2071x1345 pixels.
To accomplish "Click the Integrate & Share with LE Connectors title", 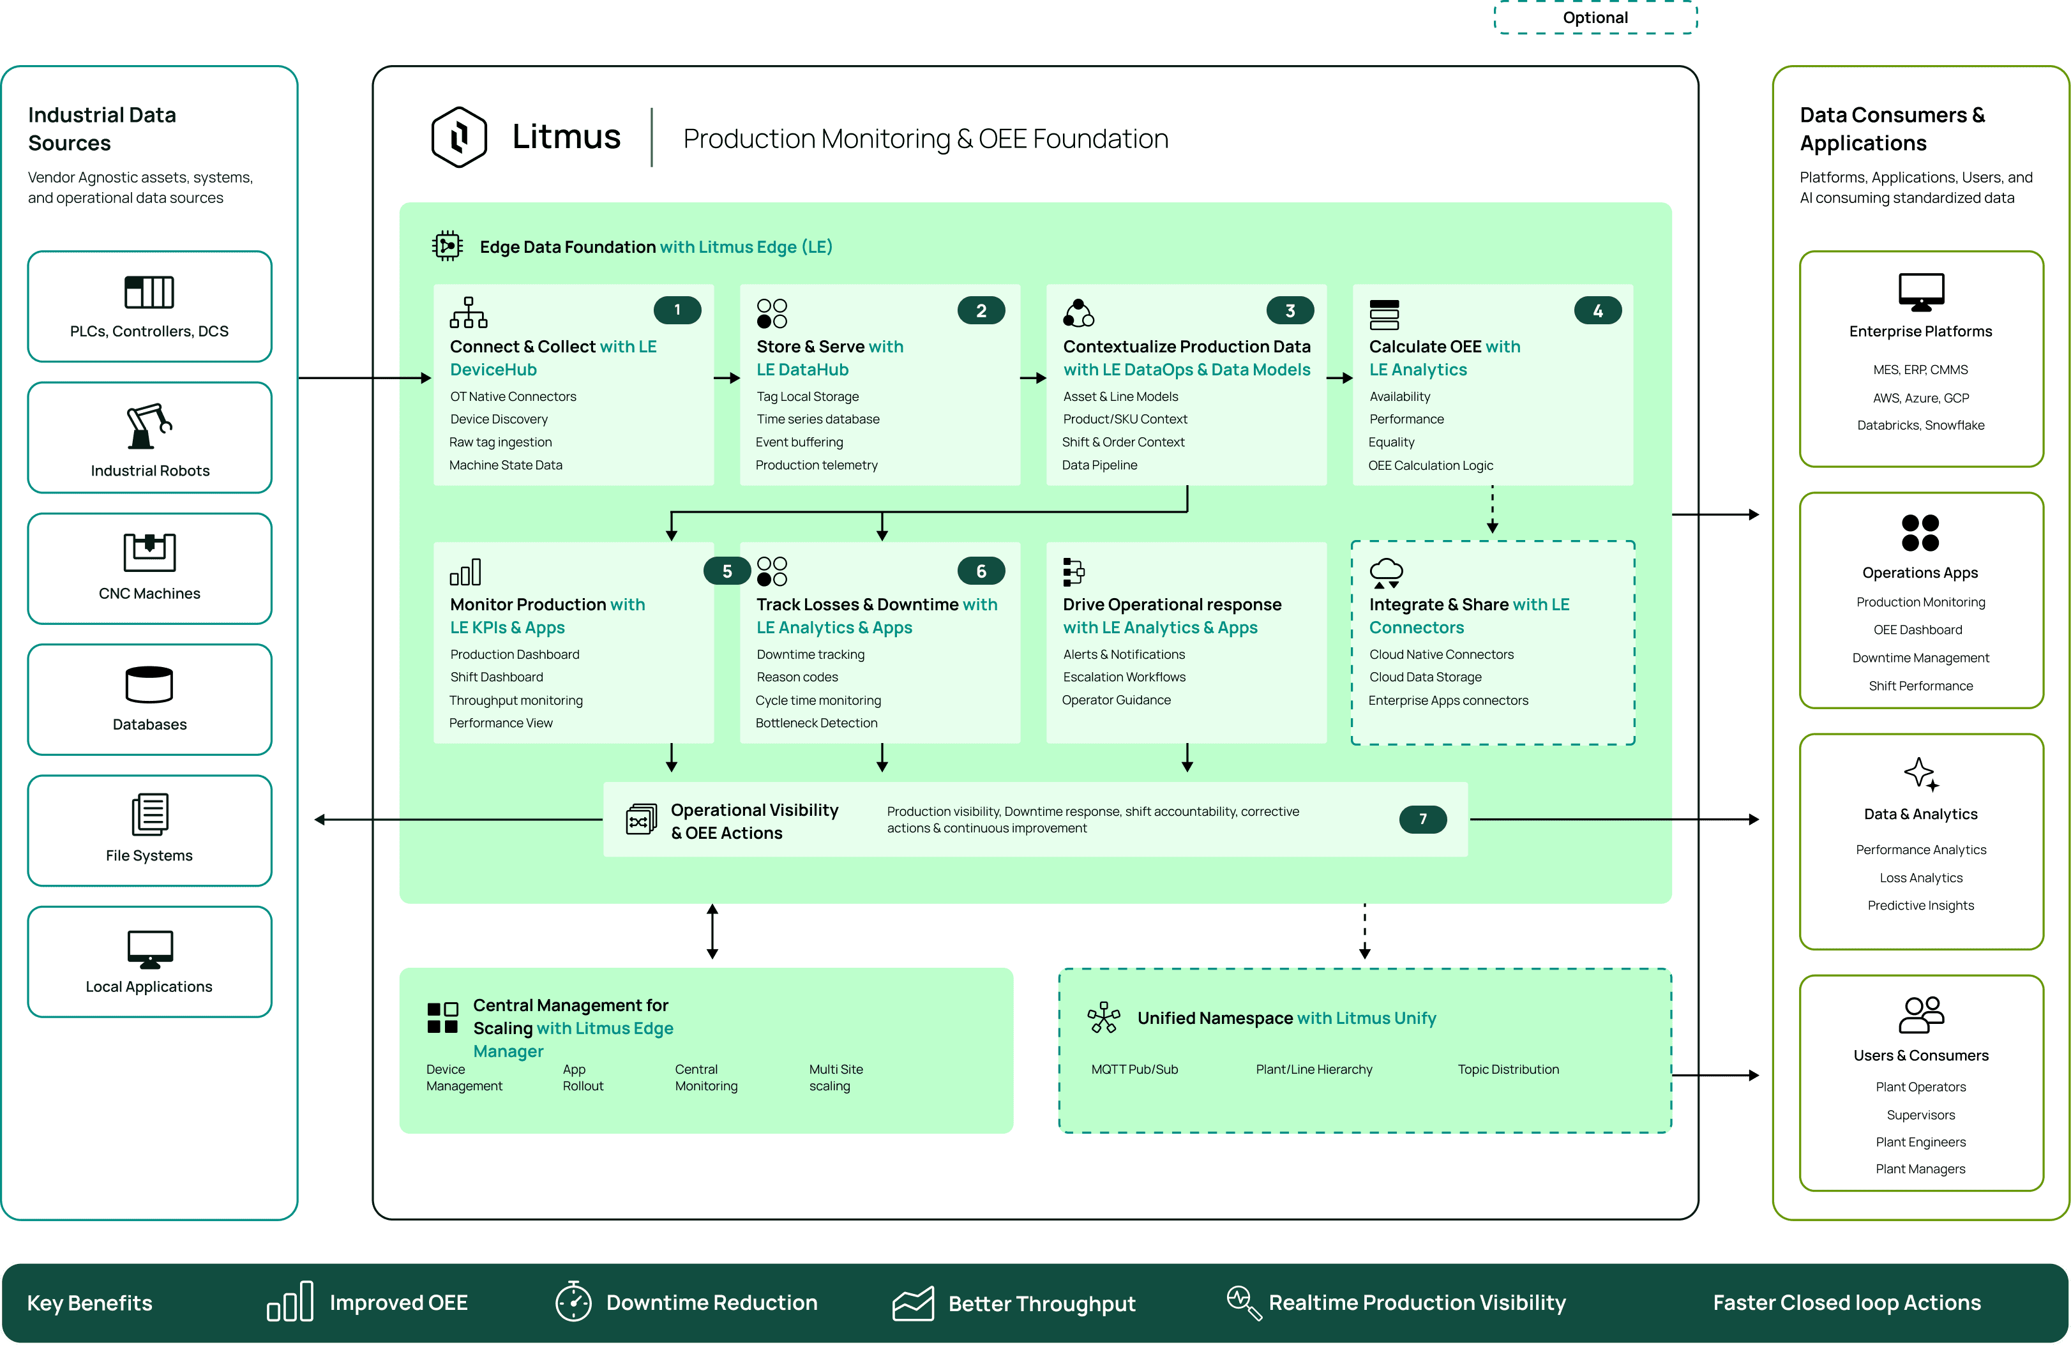I will pos(1470,616).
